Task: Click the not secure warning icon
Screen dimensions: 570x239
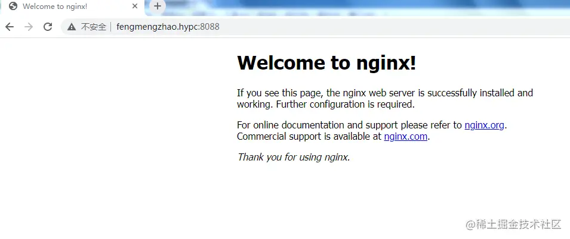Action: 72,27
